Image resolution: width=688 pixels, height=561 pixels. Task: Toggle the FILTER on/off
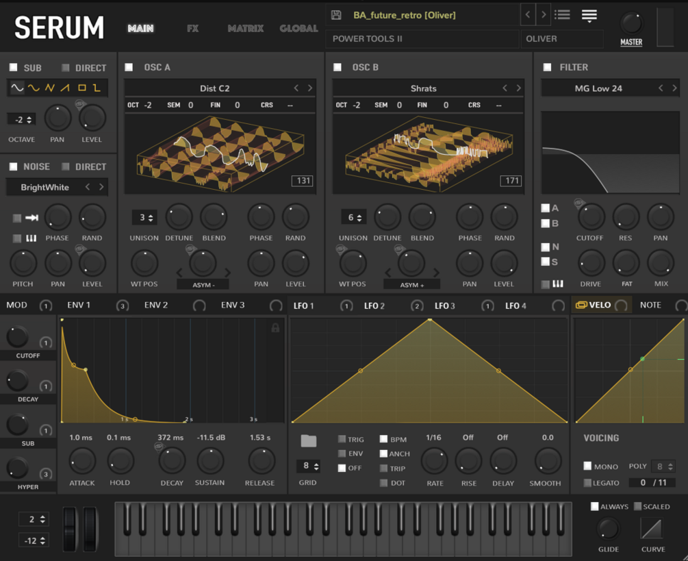547,67
